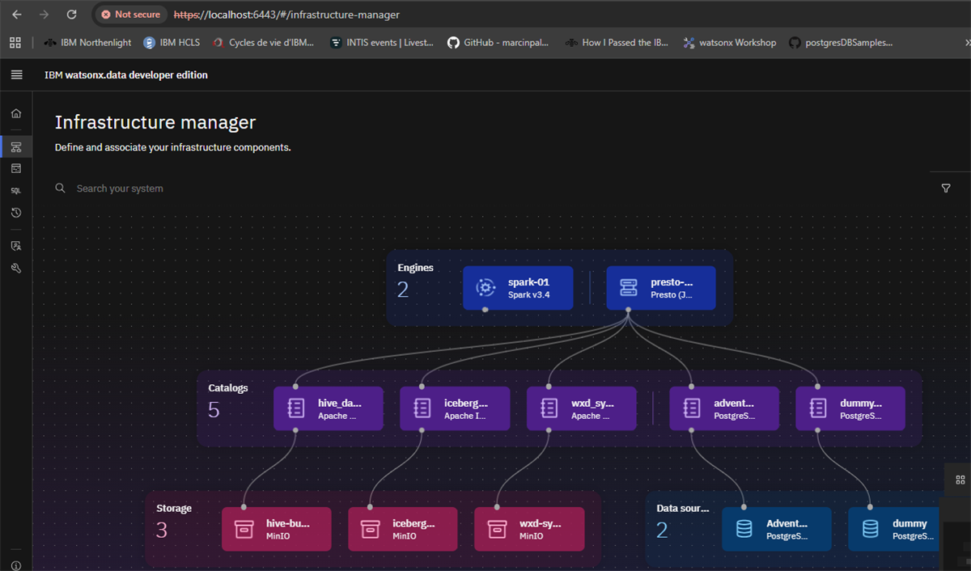Click the presto engine server icon
Image resolution: width=971 pixels, height=571 pixels.
coord(628,288)
